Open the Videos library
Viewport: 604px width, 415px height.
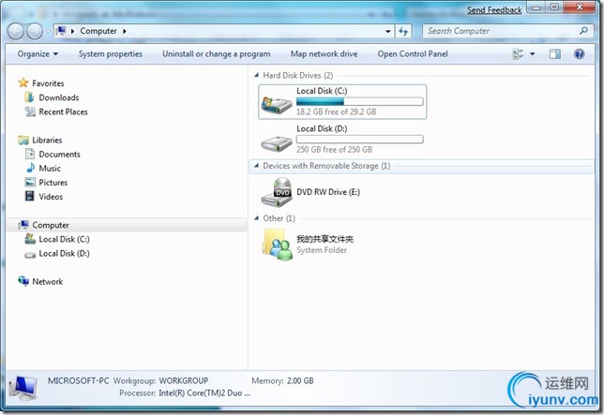pos(51,197)
